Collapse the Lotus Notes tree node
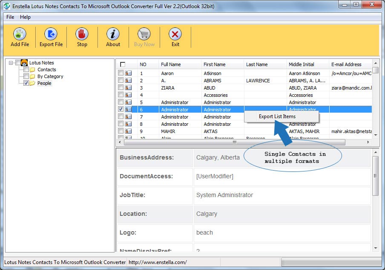The width and height of the screenshot is (385, 270). (11, 63)
